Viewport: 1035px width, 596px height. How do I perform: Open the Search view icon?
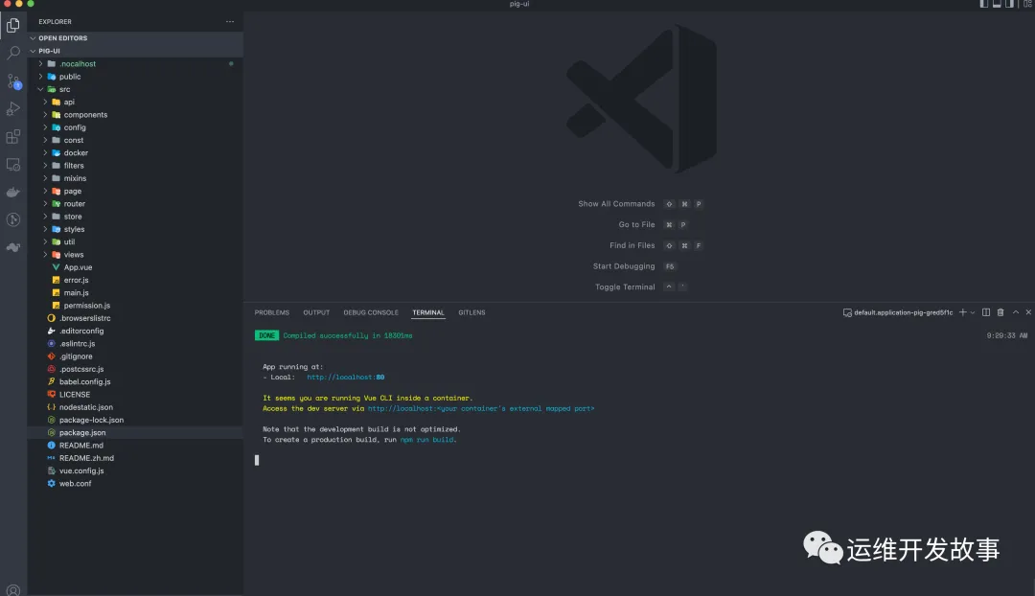13,53
